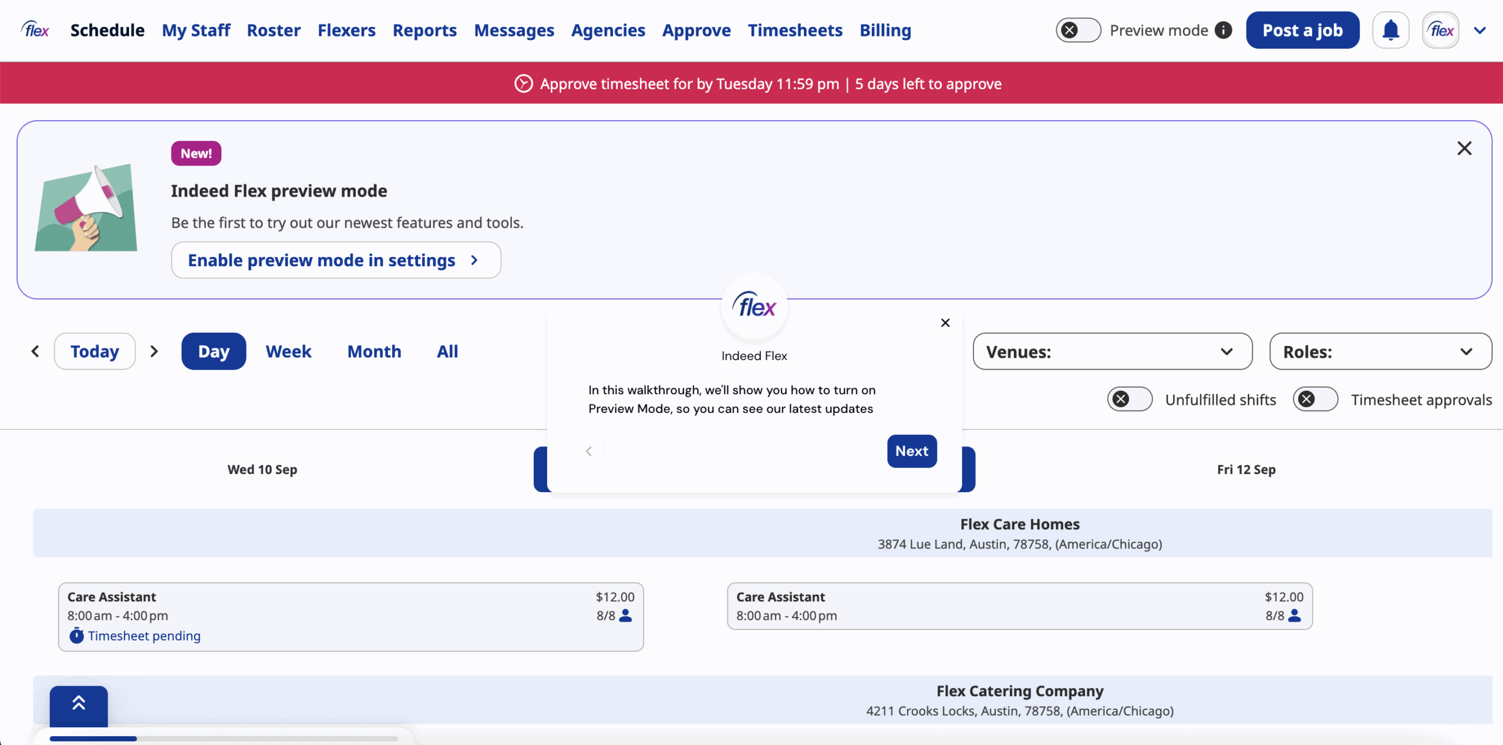The image size is (1503, 745).
Task: Open the Care Assistant shift without timesheet status
Action: point(1020,606)
